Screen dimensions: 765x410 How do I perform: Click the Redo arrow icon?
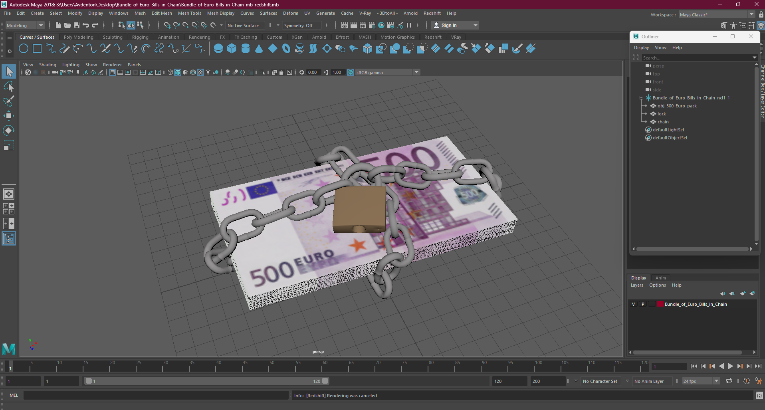click(x=95, y=25)
